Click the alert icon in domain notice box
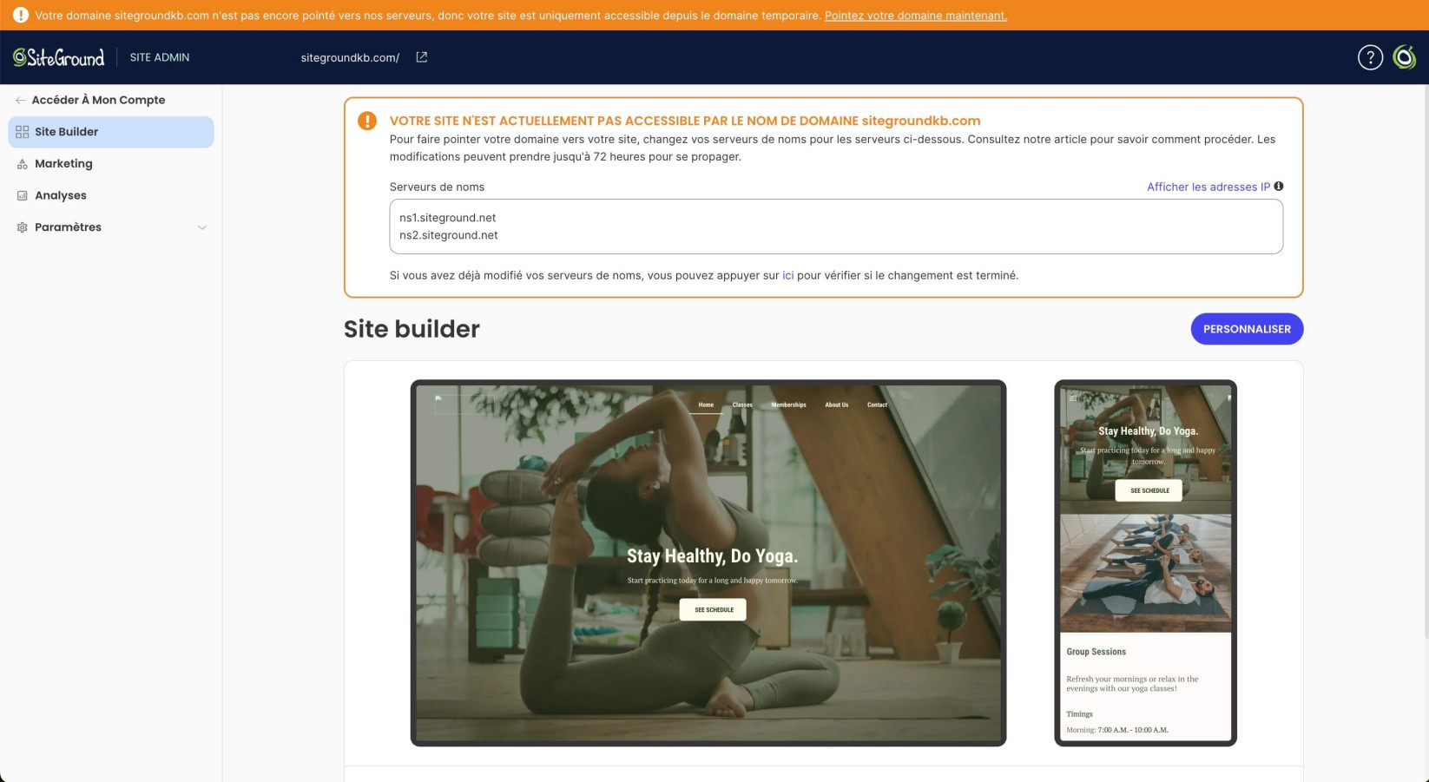Image resolution: width=1429 pixels, height=782 pixels. [367, 121]
